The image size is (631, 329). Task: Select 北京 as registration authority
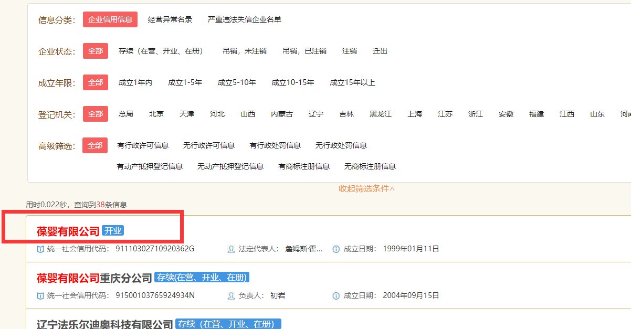click(x=156, y=114)
